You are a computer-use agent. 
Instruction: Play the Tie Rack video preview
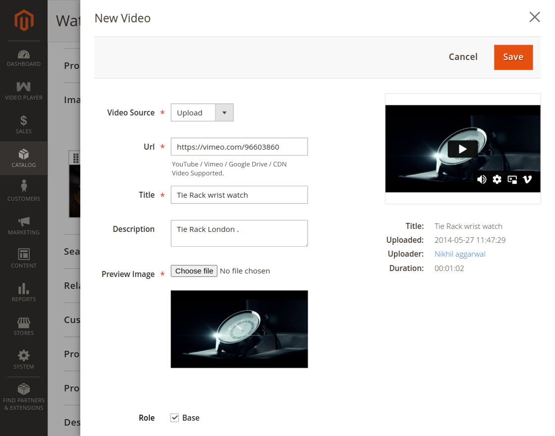tap(462, 148)
